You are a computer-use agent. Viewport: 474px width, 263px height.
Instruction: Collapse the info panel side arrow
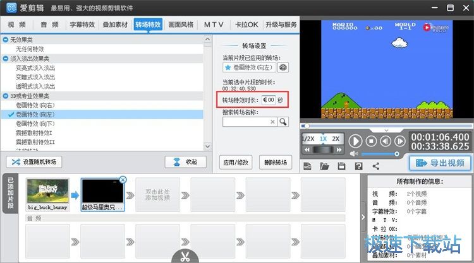point(363,217)
